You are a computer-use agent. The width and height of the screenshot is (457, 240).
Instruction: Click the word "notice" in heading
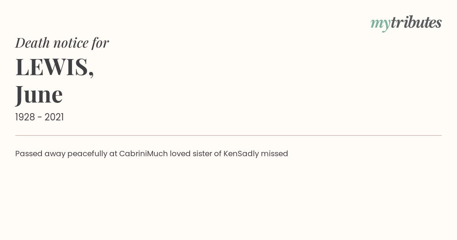coord(71,43)
